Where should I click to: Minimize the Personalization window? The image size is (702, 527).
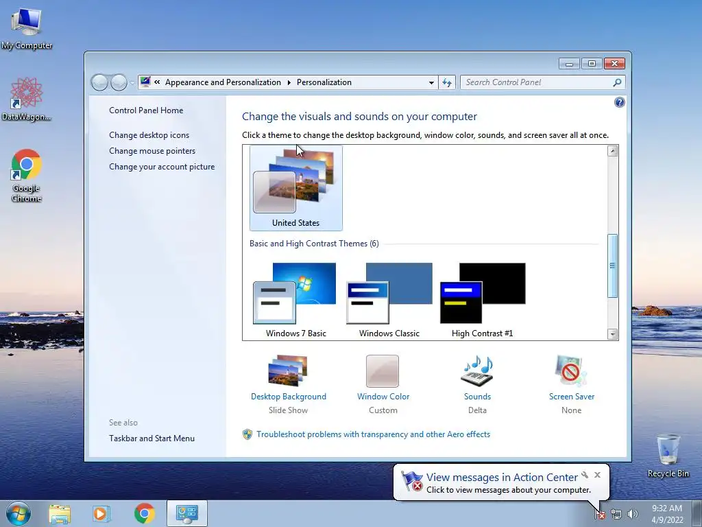[569, 64]
